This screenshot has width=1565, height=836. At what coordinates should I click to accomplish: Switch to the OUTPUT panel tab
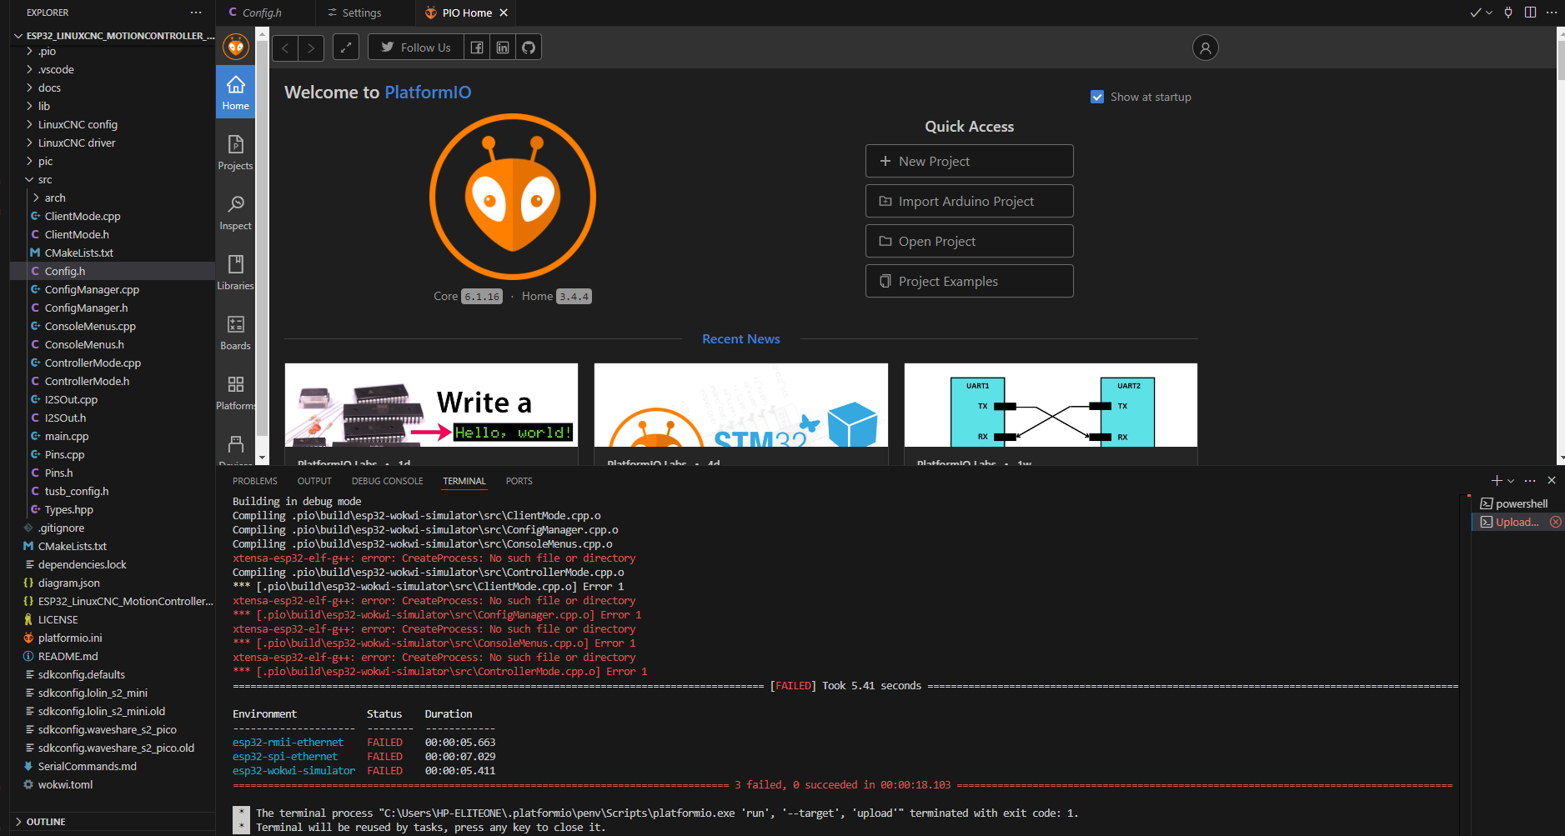point(314,481)
